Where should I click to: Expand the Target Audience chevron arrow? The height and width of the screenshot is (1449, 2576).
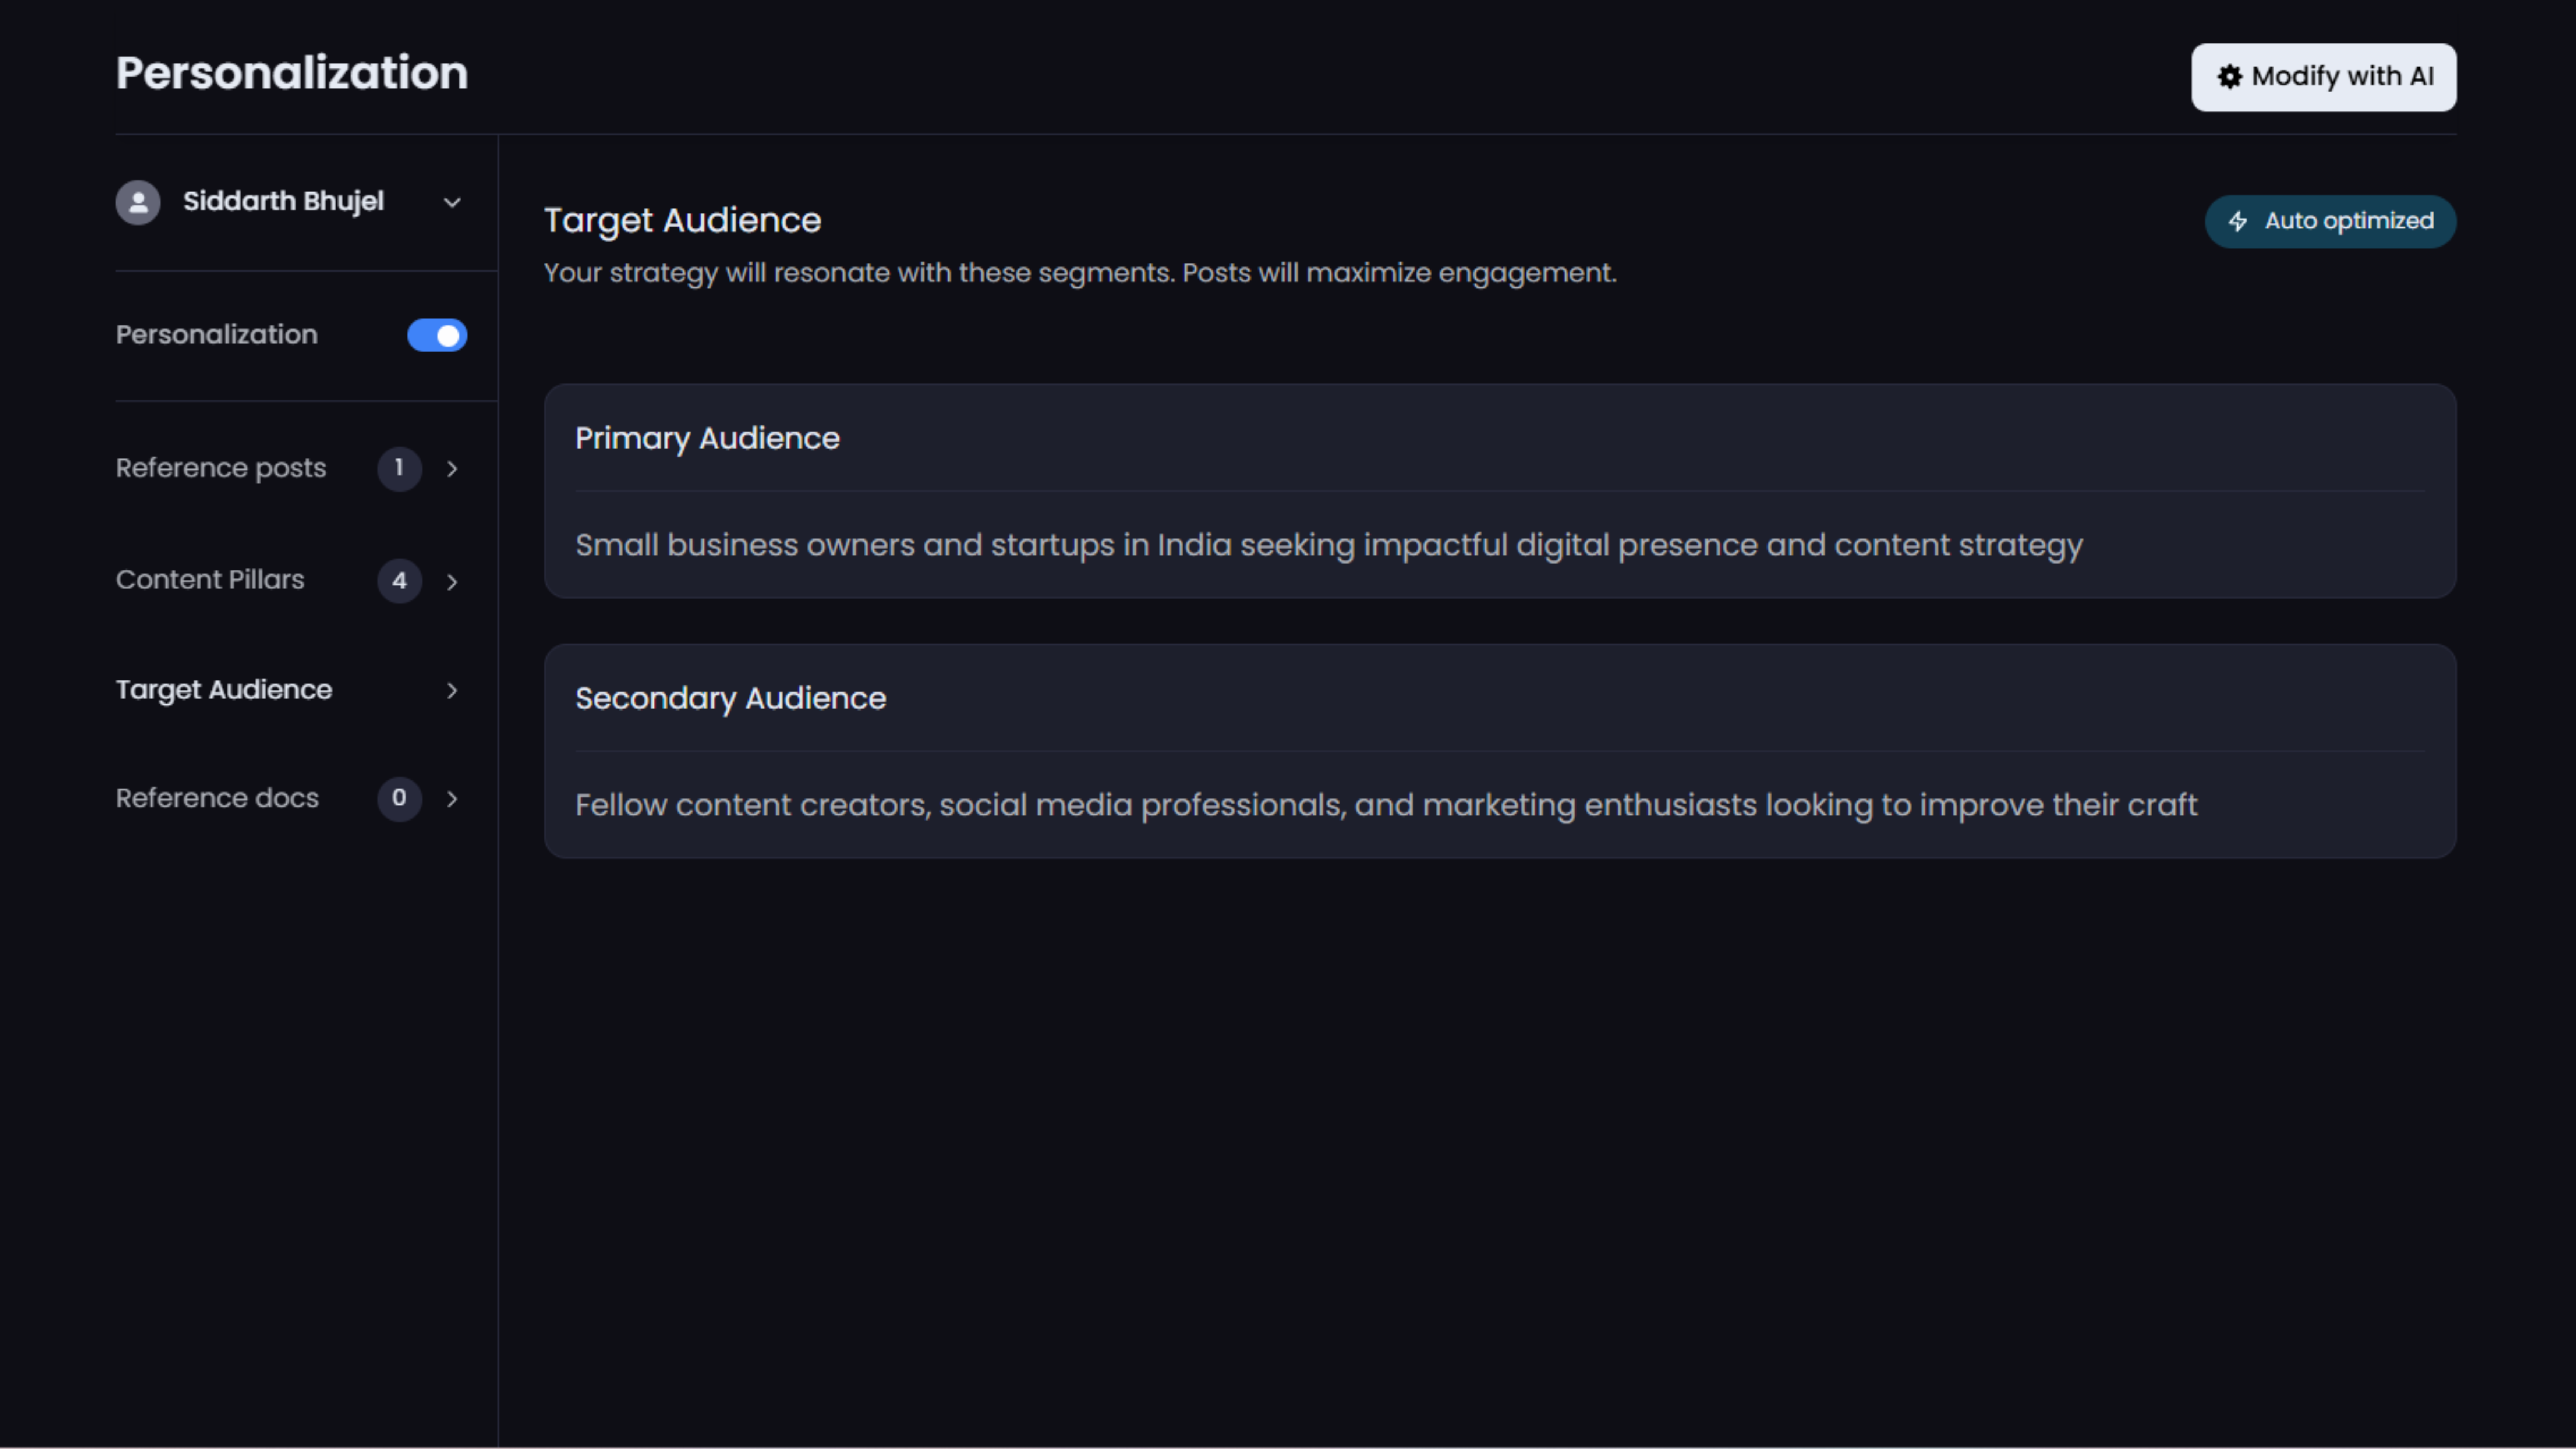(x=452, y=691)
